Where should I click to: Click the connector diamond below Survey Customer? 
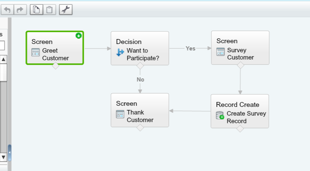(240, 65)
